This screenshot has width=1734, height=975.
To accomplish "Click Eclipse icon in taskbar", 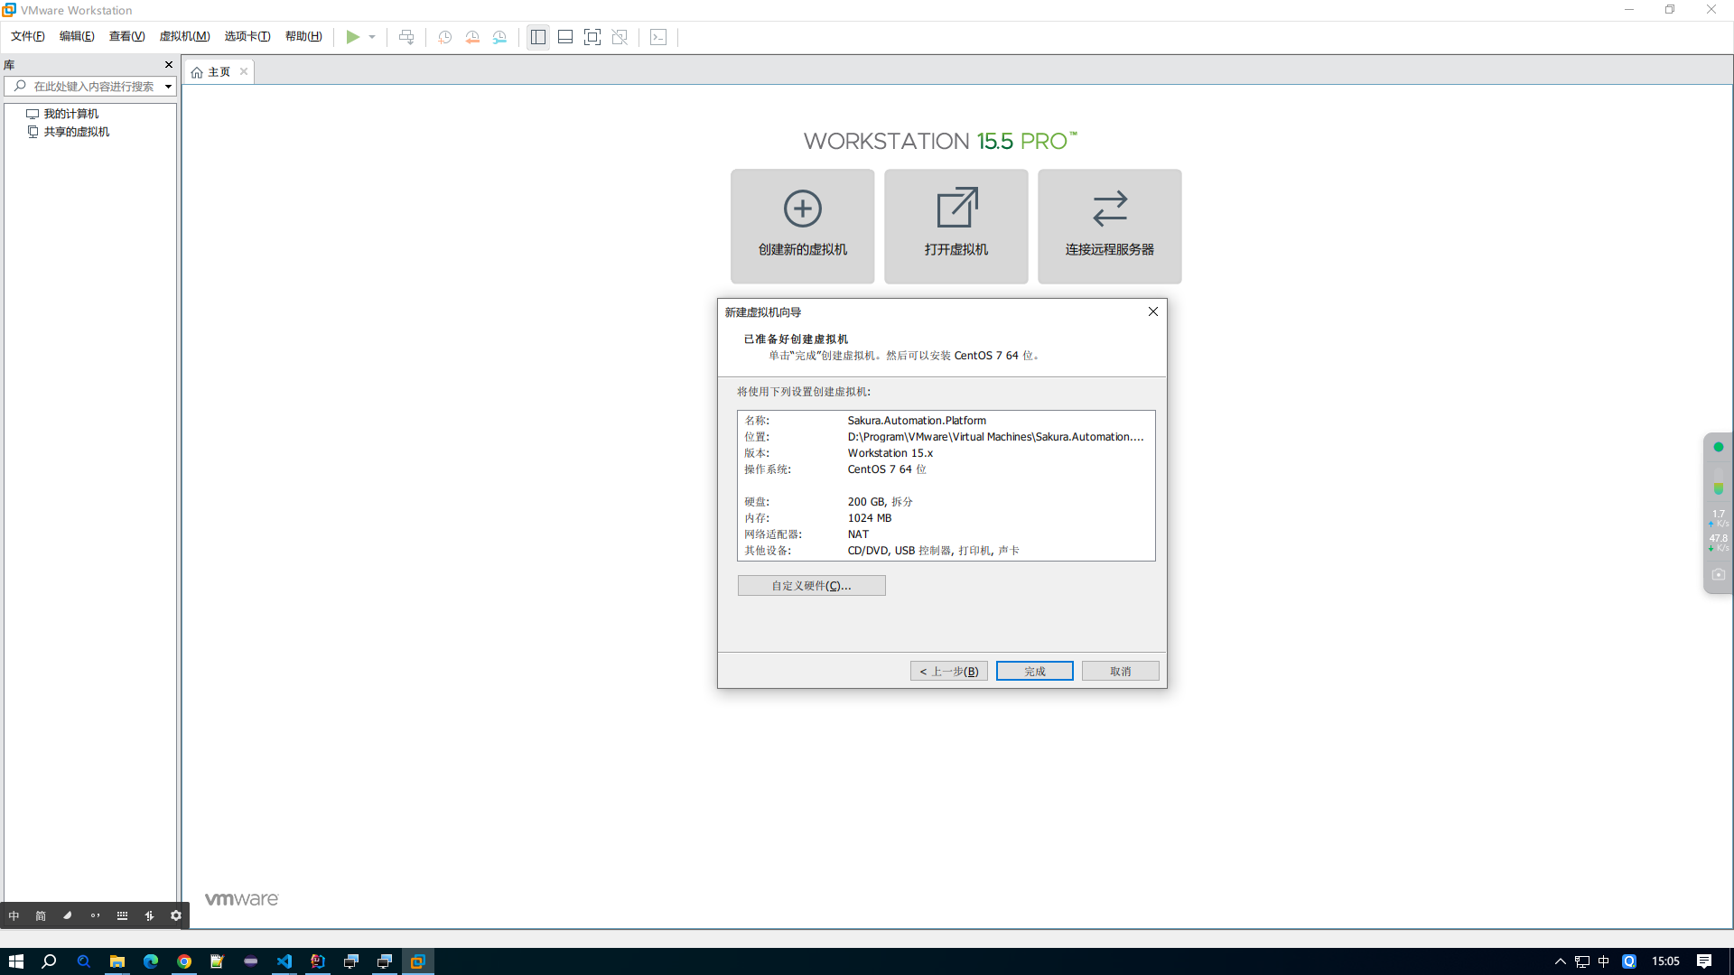I will point(251,961).
